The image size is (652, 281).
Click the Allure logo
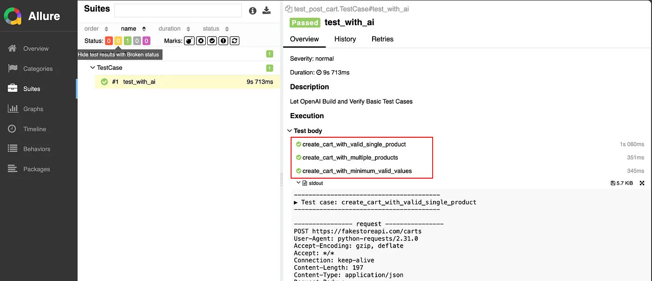tap(13, 16)
